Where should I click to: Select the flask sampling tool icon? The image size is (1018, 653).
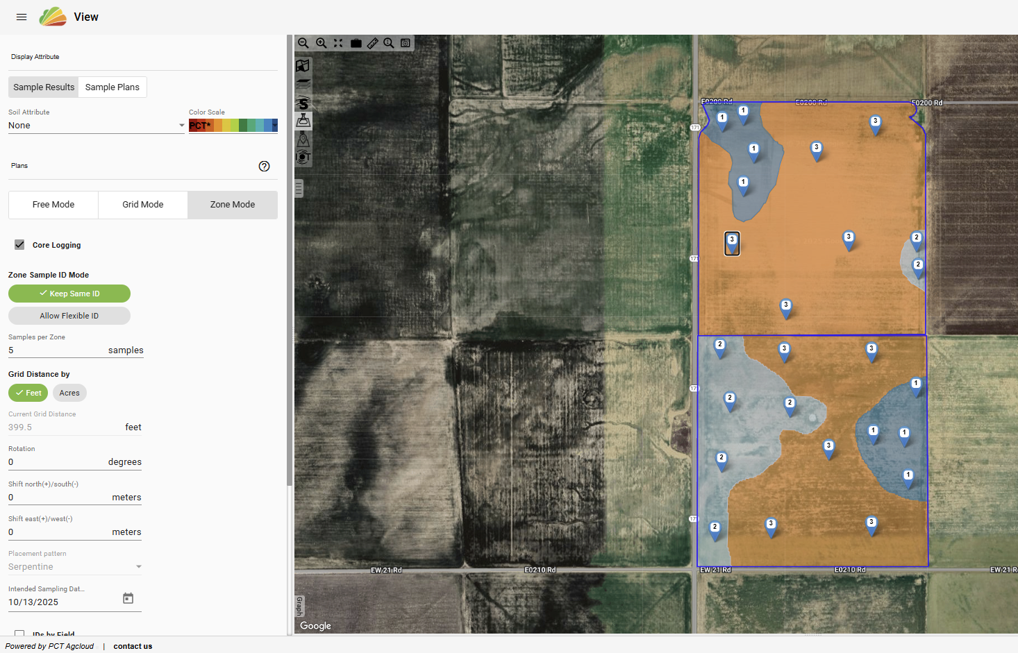coord(303,121)
